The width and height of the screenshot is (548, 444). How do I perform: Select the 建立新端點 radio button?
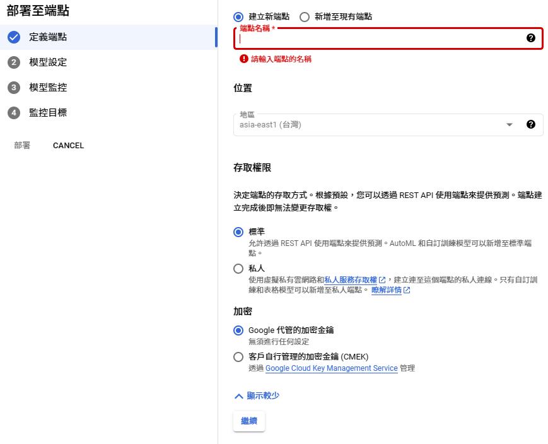[x=238, y=17]
